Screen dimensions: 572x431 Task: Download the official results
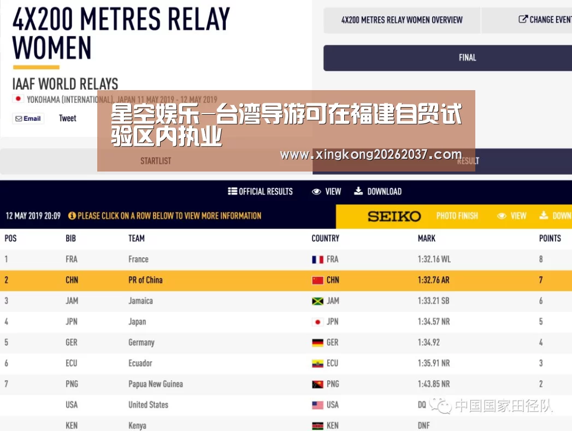pyautogui.click(x=384, y=191)
